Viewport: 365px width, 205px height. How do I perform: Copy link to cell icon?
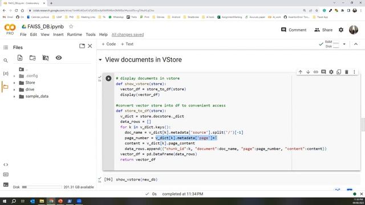[x=315, y=72]
